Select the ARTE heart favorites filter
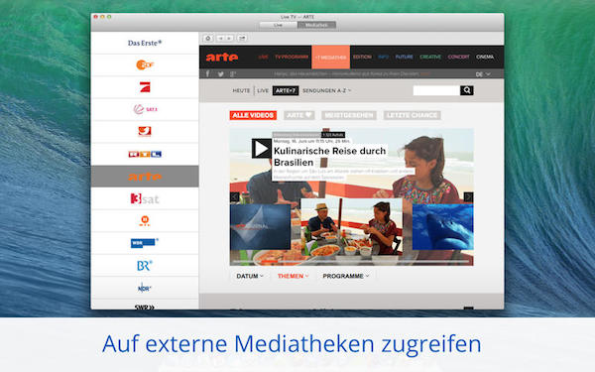Viewport: 595px width, 372px height. (x=299, y=115)
